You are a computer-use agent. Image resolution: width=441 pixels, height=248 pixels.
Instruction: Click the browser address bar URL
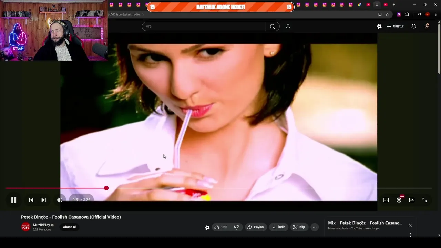(x=126, y=14)
